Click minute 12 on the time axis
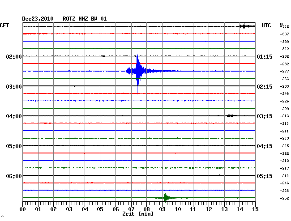The image size is (291, 221). pos(209,209)
